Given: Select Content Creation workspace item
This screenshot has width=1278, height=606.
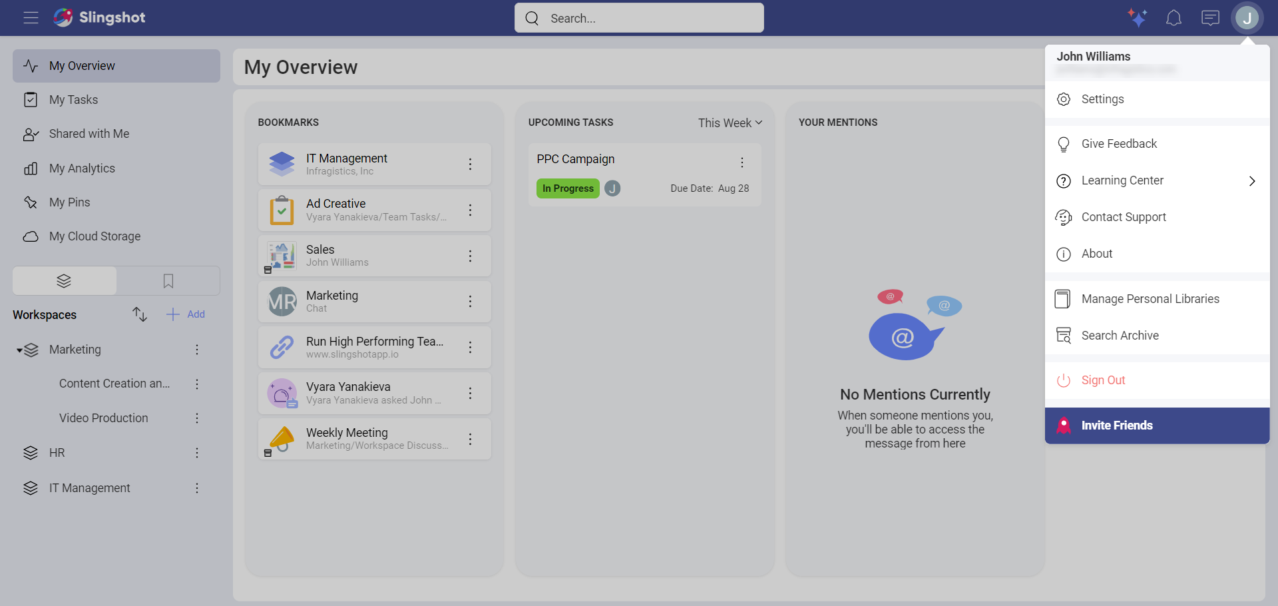Looking at the screenshot, I should [114, 384].
